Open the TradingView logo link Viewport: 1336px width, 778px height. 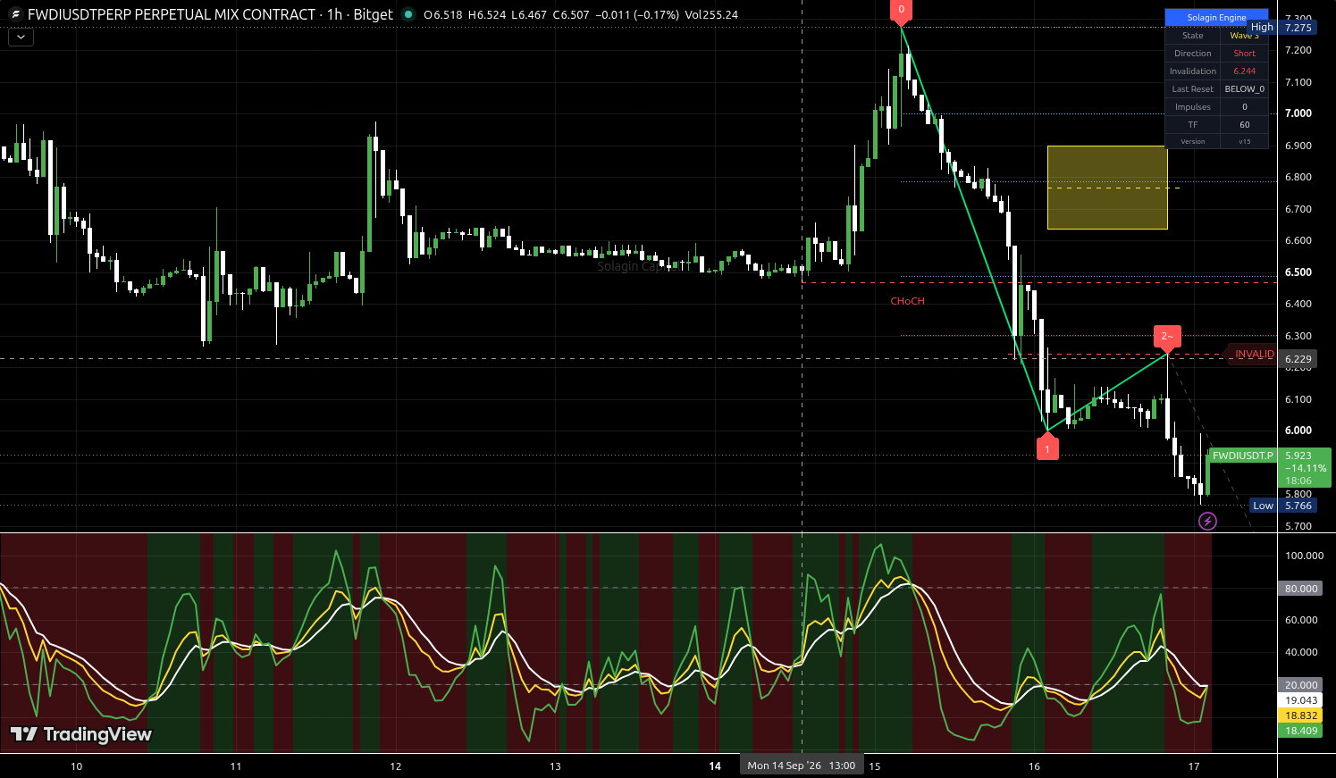[80, 734]
